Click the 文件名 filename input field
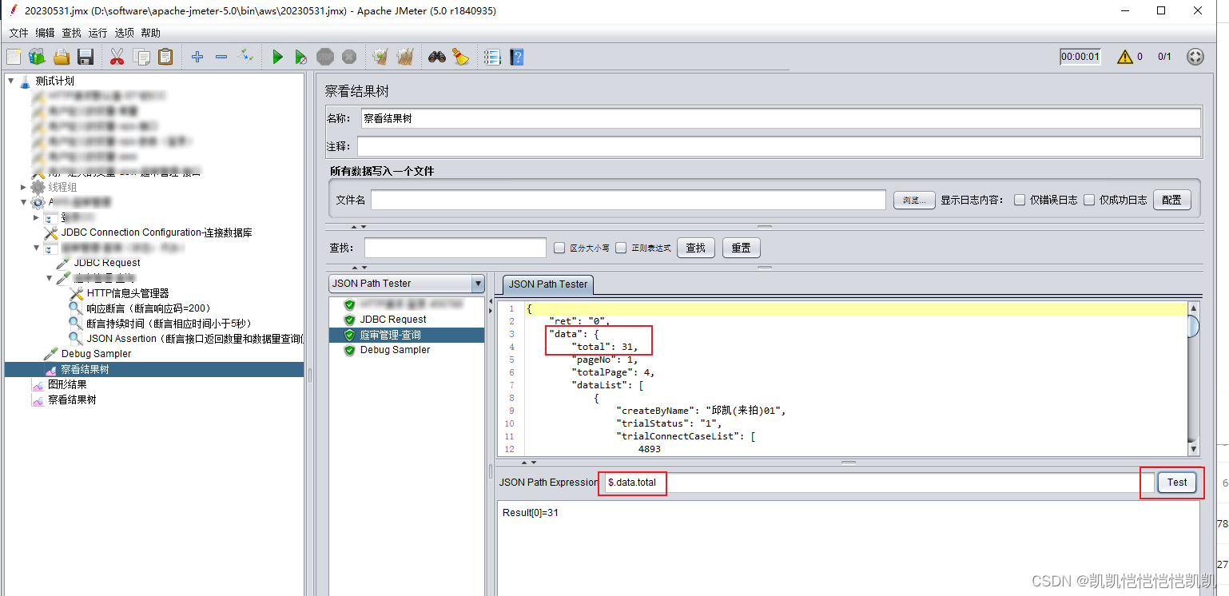Screen dimensions: 1229x596 click(628, 200)
